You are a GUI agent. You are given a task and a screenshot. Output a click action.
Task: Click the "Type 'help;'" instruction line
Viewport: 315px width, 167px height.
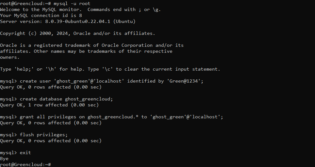110,69
